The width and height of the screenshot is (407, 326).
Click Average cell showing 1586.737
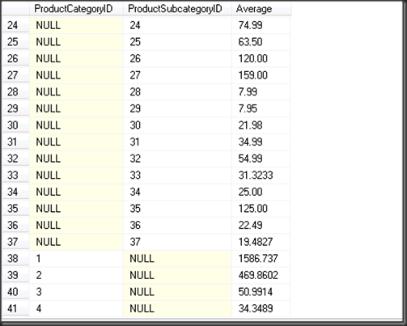[261, 259]
